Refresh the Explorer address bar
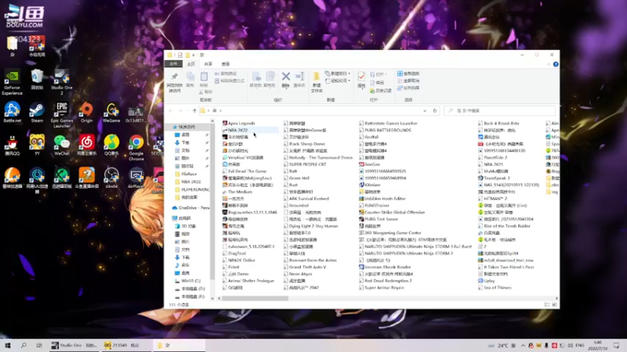 pyautogui.click(x=435, y=110)
